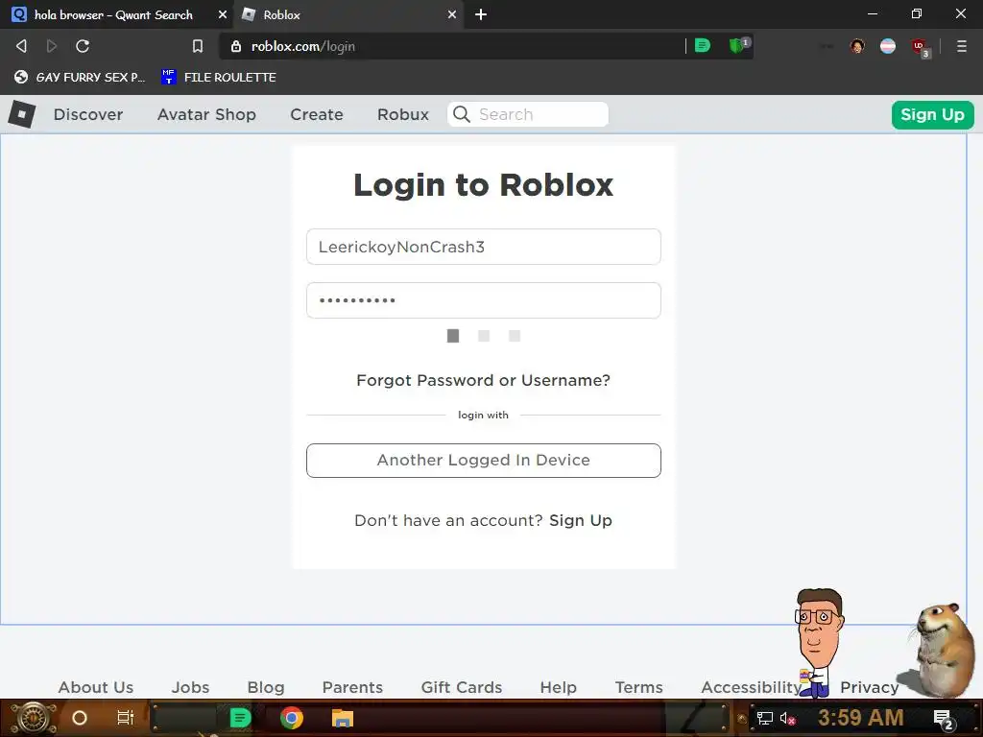
Task: Switch to hola browser Qwant Search tab
Action: tap(114, 14)
